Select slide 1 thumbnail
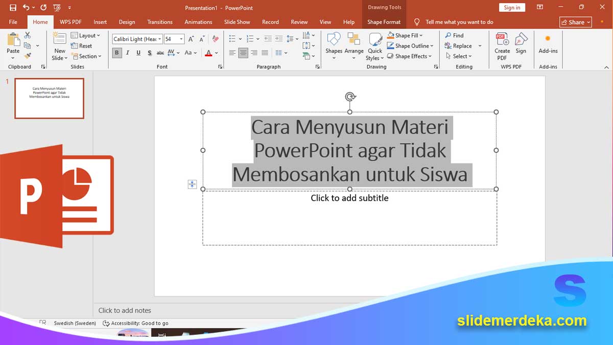 pyautogui.click(x=50, y=98)
